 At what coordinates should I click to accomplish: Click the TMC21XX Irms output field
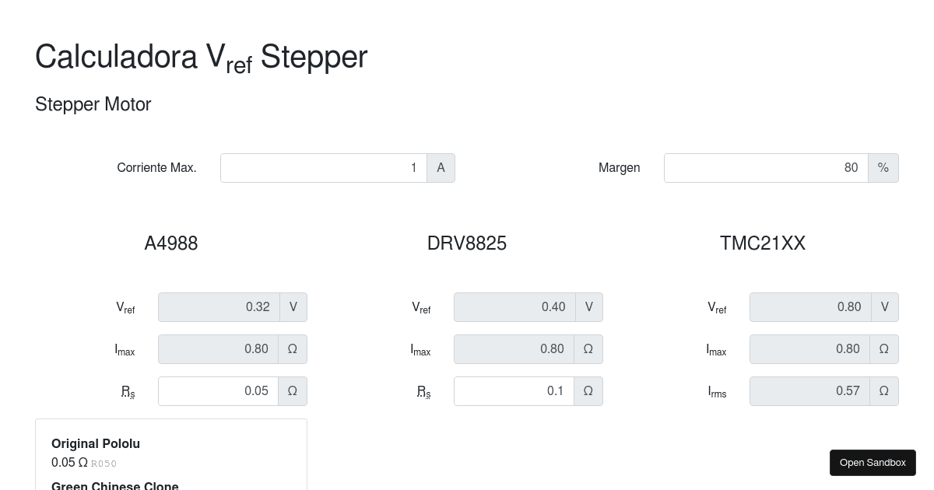tap(809, 391)
